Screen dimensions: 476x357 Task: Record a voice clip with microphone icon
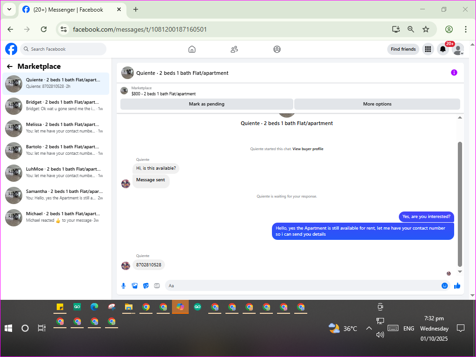(x=124, y=286)
